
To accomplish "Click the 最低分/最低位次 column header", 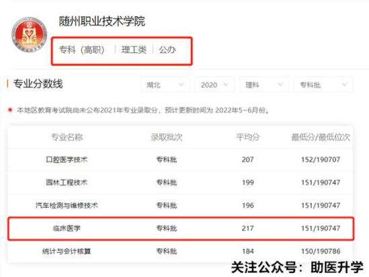I will click(321, 137).
